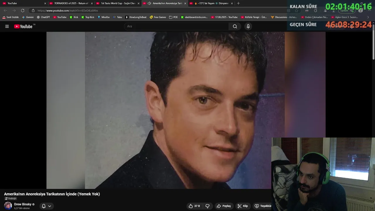This screenshot has height=211, width=375.
Task: Click the Teşekkürler thanks button
Action: [262, 206]
